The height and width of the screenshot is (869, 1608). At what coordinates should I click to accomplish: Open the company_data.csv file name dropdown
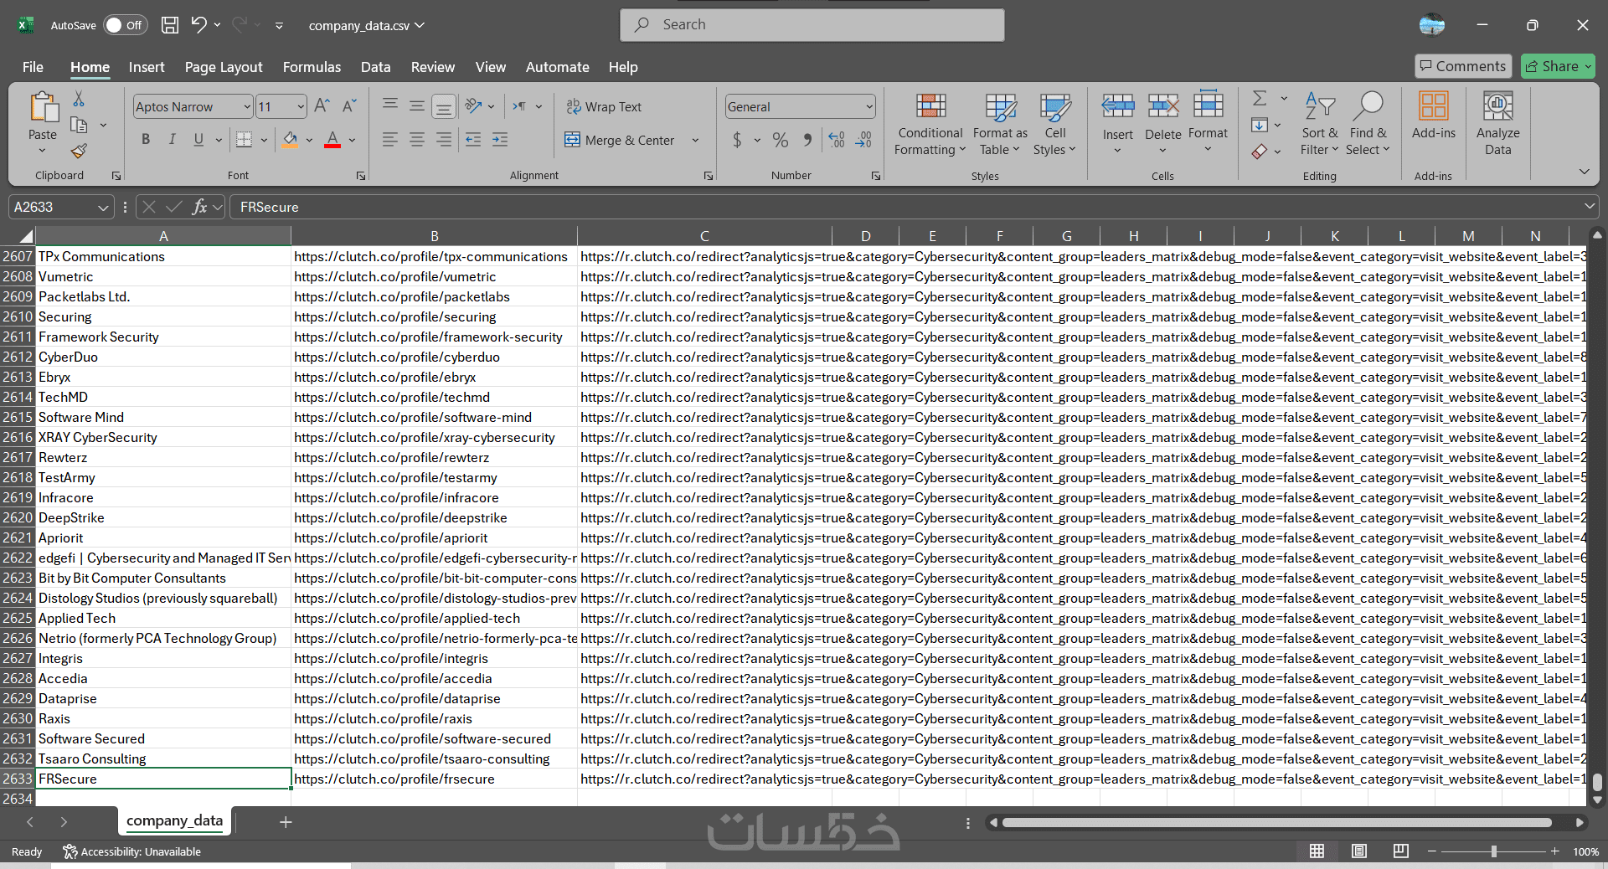click(367, 25)
